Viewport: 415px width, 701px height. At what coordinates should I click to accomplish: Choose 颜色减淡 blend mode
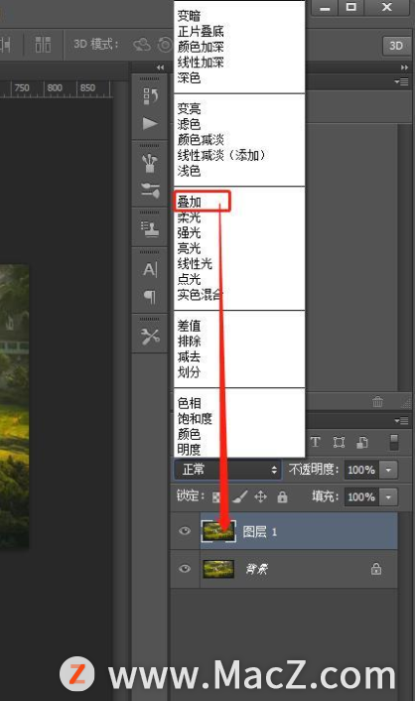(201, 139)
